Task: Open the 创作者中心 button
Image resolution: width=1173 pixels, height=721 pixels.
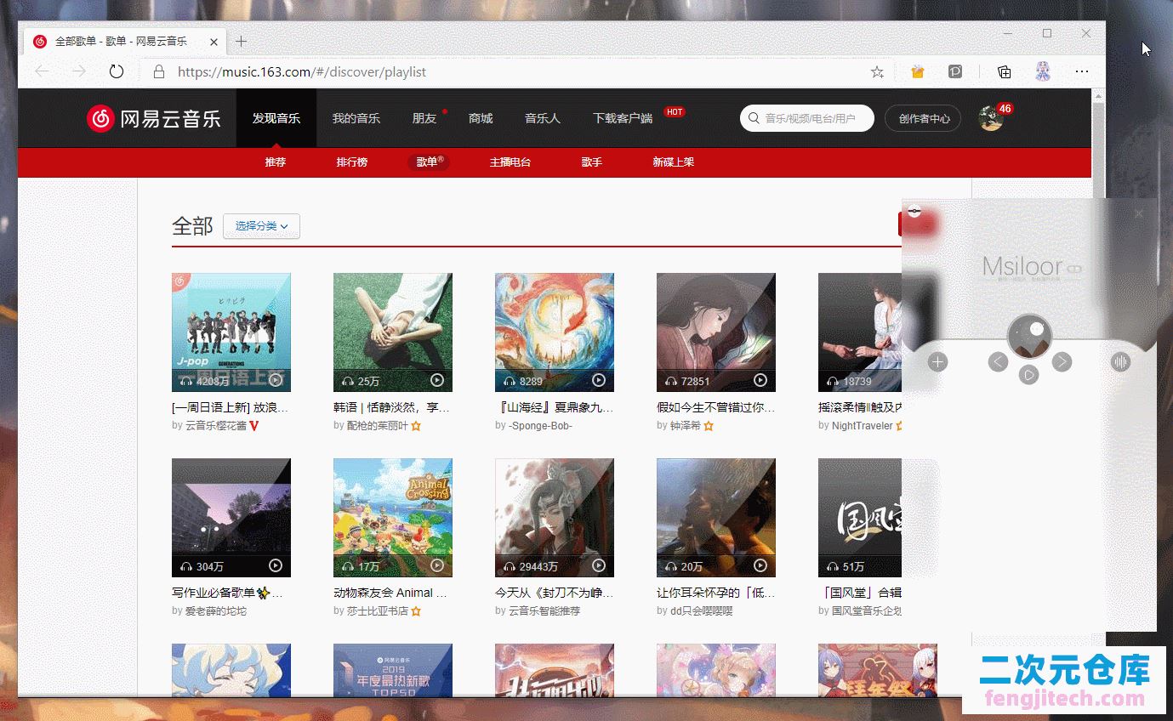Action: [924, 119]
